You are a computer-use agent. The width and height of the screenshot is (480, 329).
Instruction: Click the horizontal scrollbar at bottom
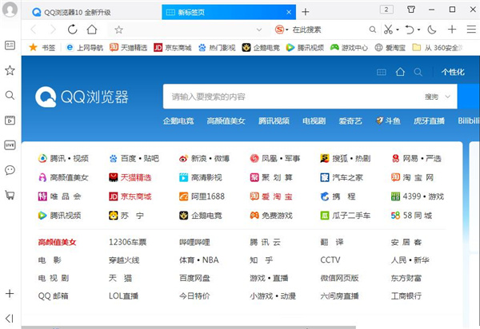point(189,327)
